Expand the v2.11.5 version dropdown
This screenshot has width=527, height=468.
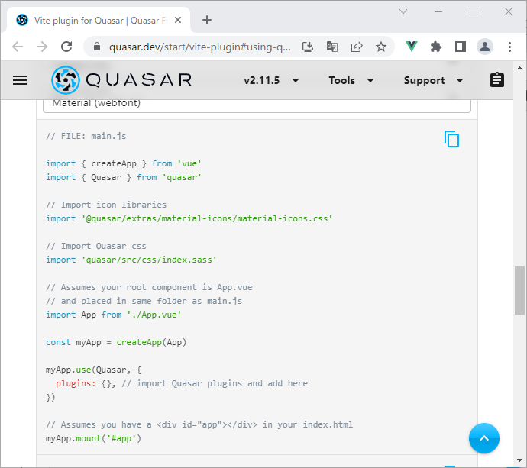click(272, 80)
